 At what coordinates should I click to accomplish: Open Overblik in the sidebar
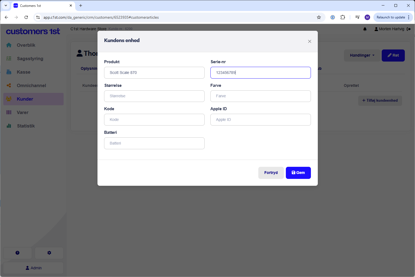33,45
